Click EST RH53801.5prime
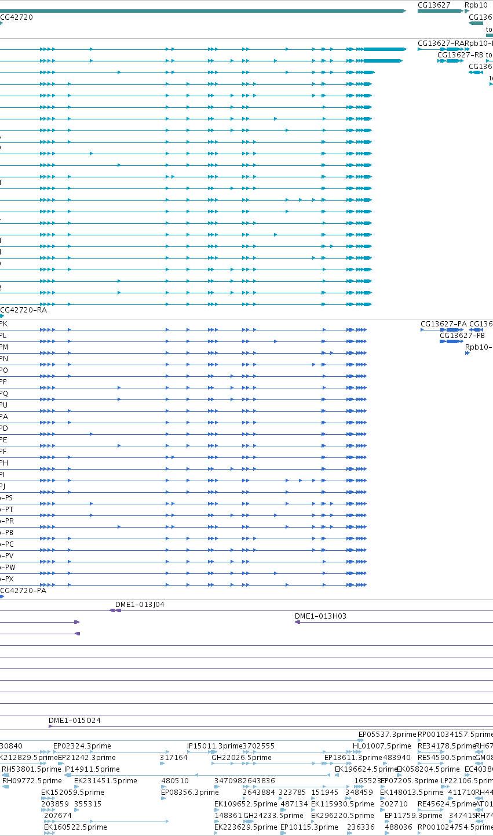493x836 pixels. [32, 769]
